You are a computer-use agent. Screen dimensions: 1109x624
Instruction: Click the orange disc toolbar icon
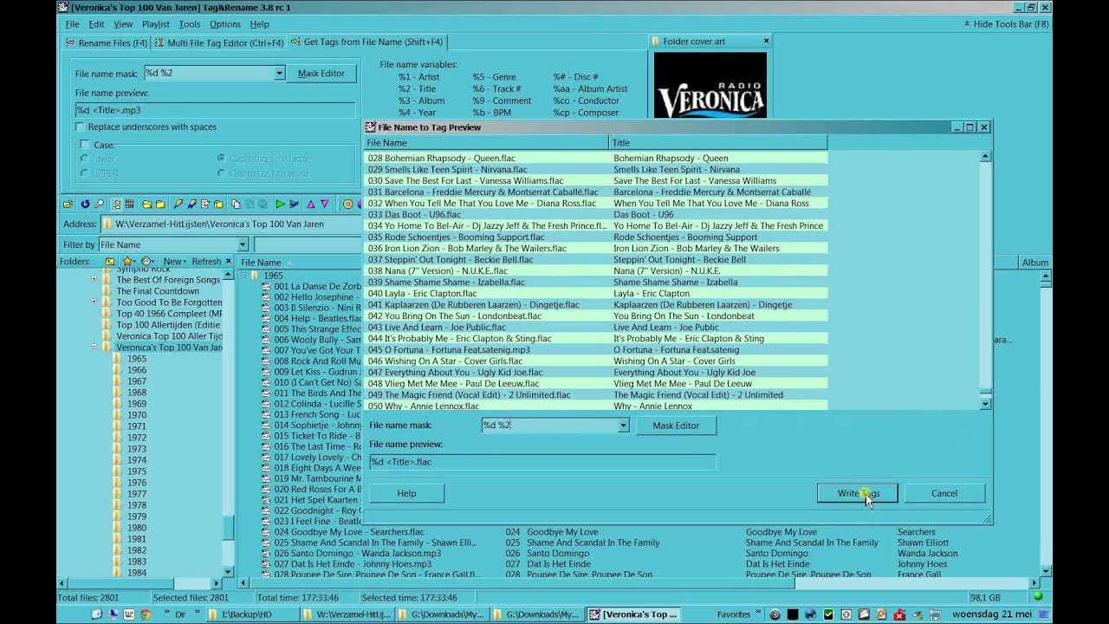point(348,205)
